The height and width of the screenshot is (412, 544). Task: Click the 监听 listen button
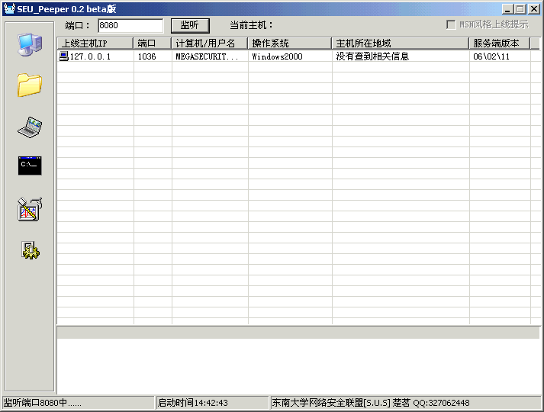[189, 25]
